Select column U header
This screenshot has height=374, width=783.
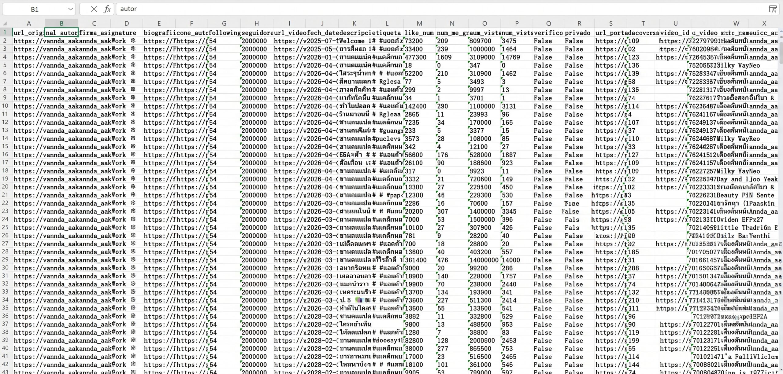675,24
